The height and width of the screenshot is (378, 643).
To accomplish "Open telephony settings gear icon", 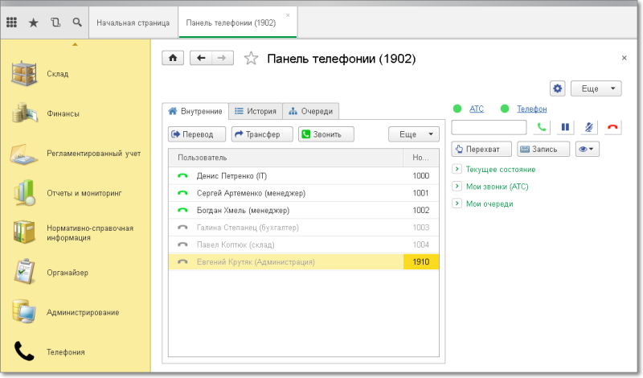I will coord(557,88).
